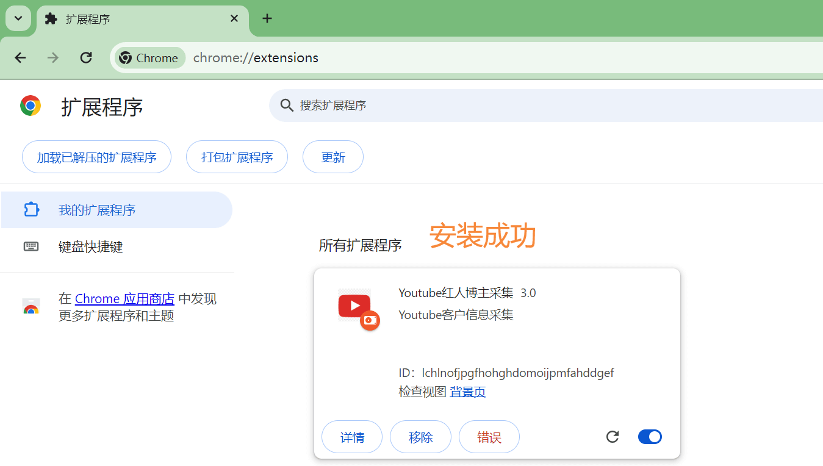Image resolution: width=823 pixels, height=466 pixels.
Task: Click the Chrome site info chip
Action: point(150,58)
